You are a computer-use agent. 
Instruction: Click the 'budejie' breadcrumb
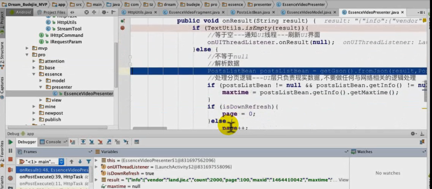tap(190, 4)
